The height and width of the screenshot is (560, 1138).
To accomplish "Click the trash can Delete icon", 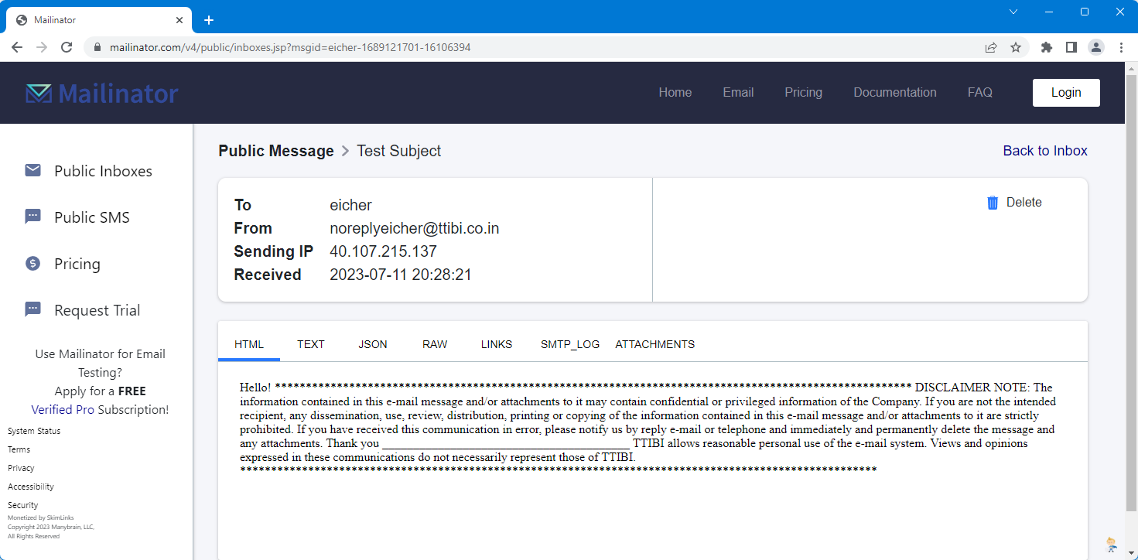I will (x=993, y=203).
